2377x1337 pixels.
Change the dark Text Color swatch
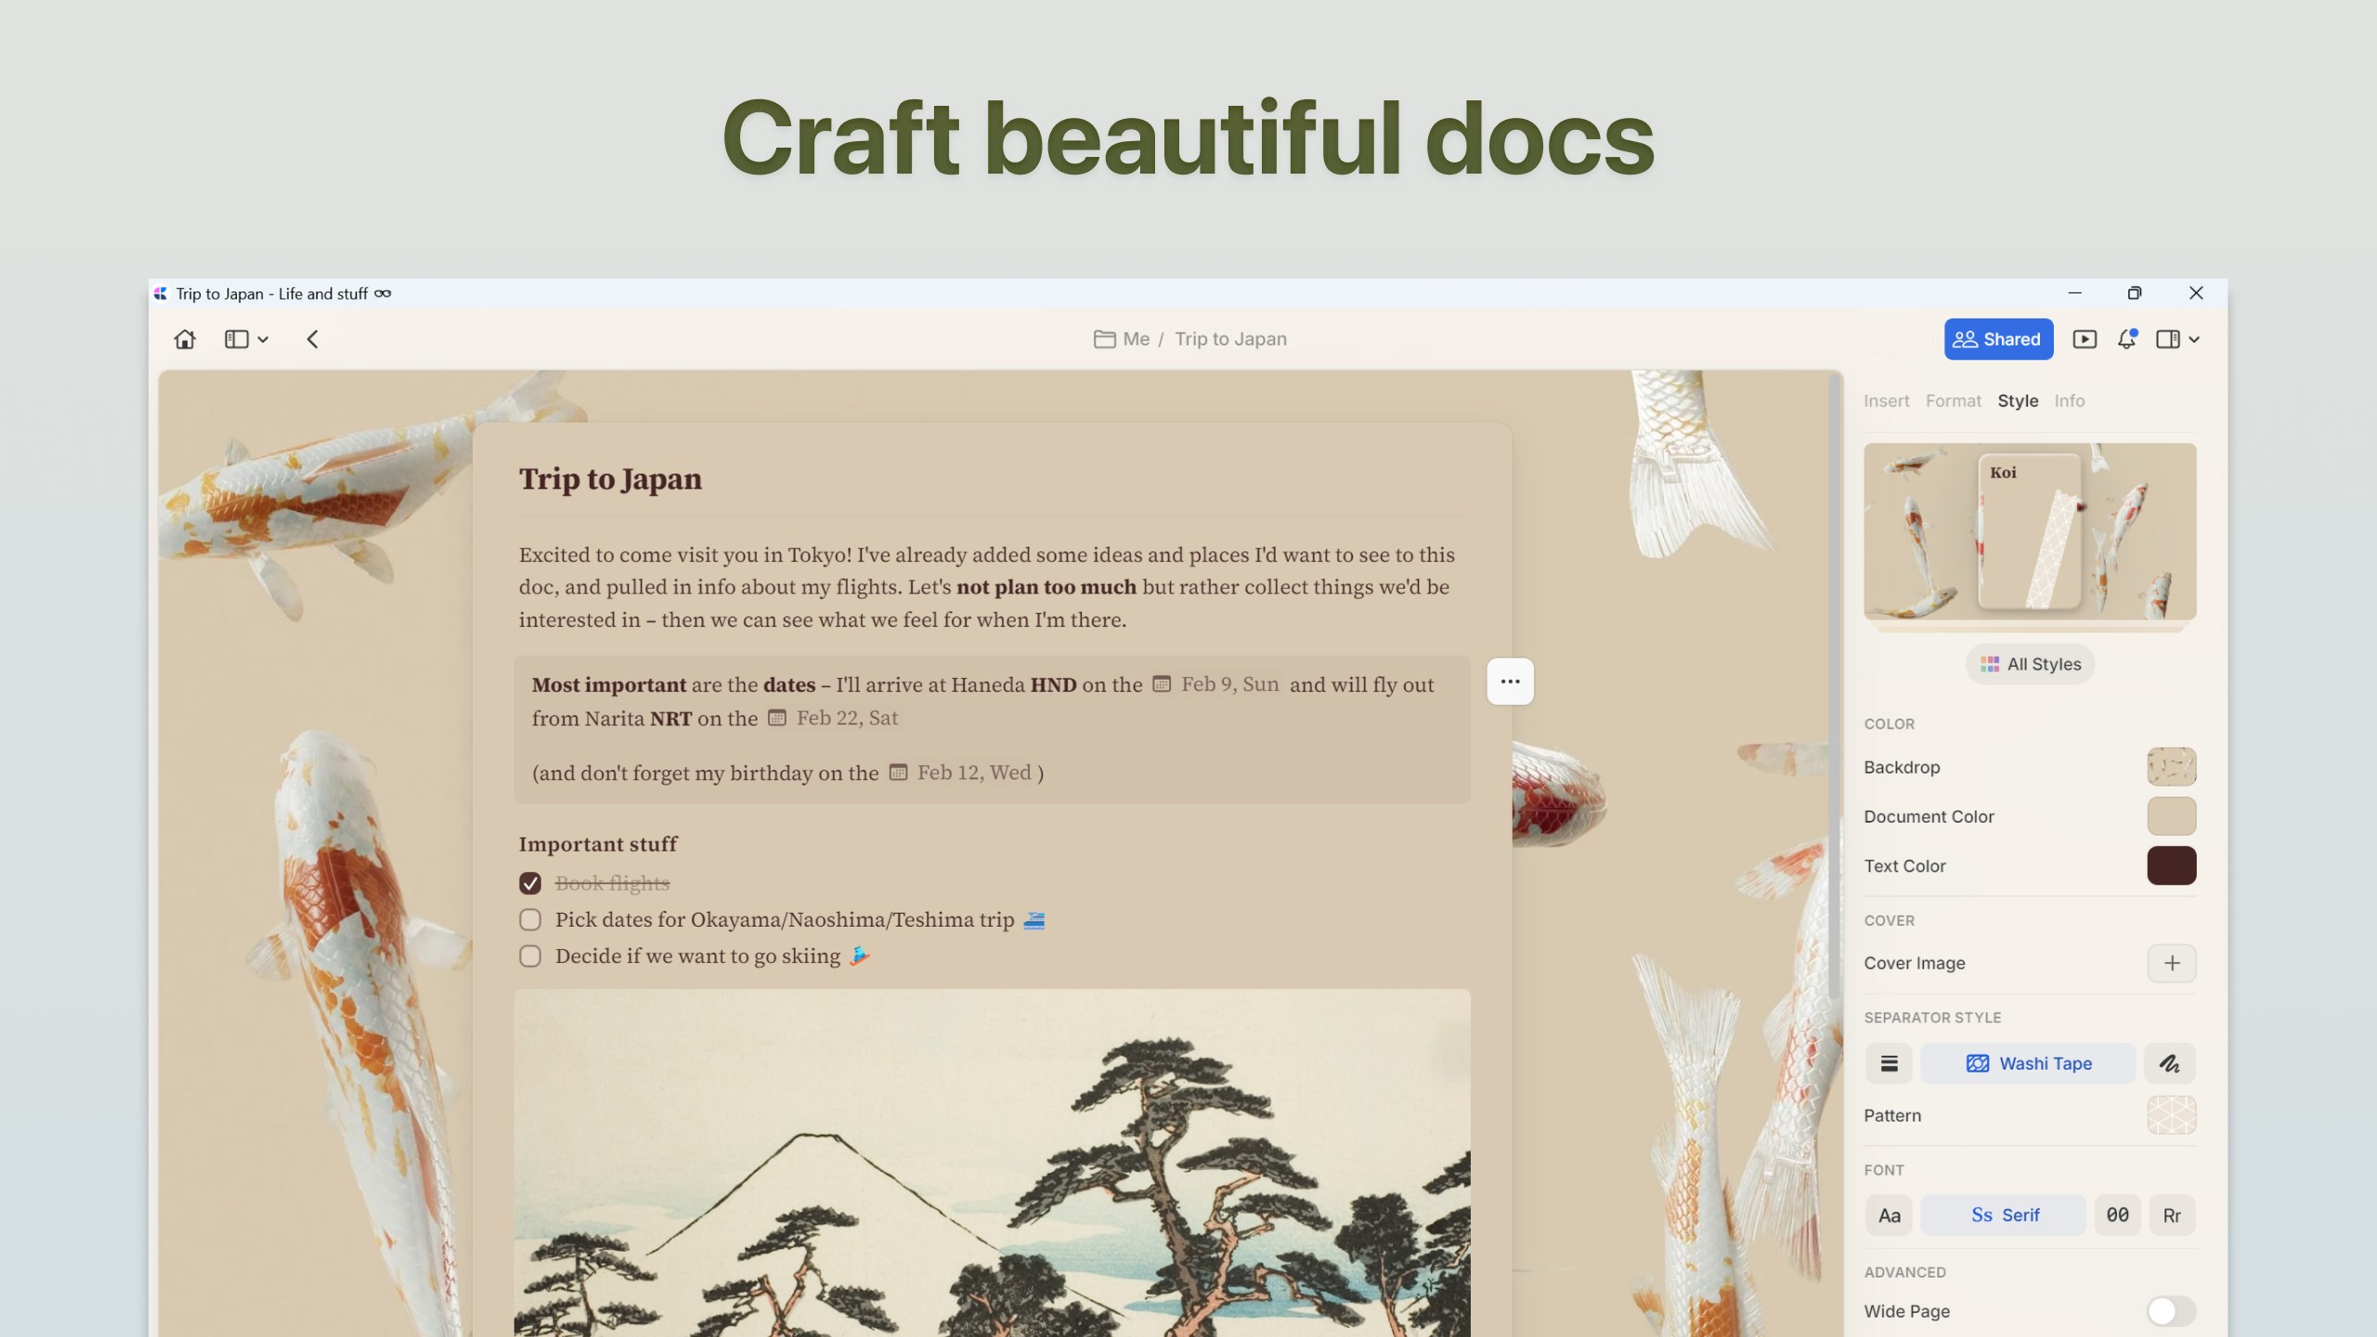click(2172, 866)
